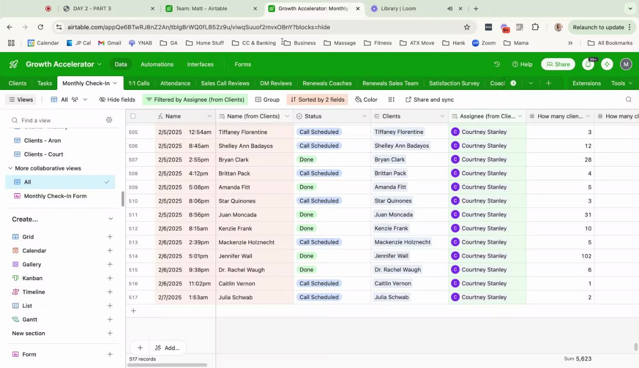Open the Color options button

pyautogui.click(x=367, y=100)
